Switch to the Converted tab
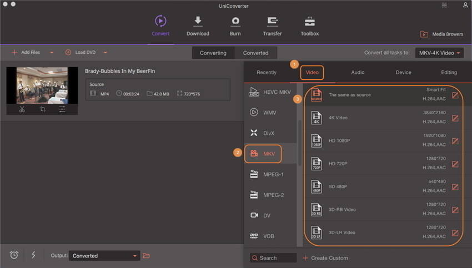Screen dimensions: 472x268 pyautogui.click(x=255, y=53)
